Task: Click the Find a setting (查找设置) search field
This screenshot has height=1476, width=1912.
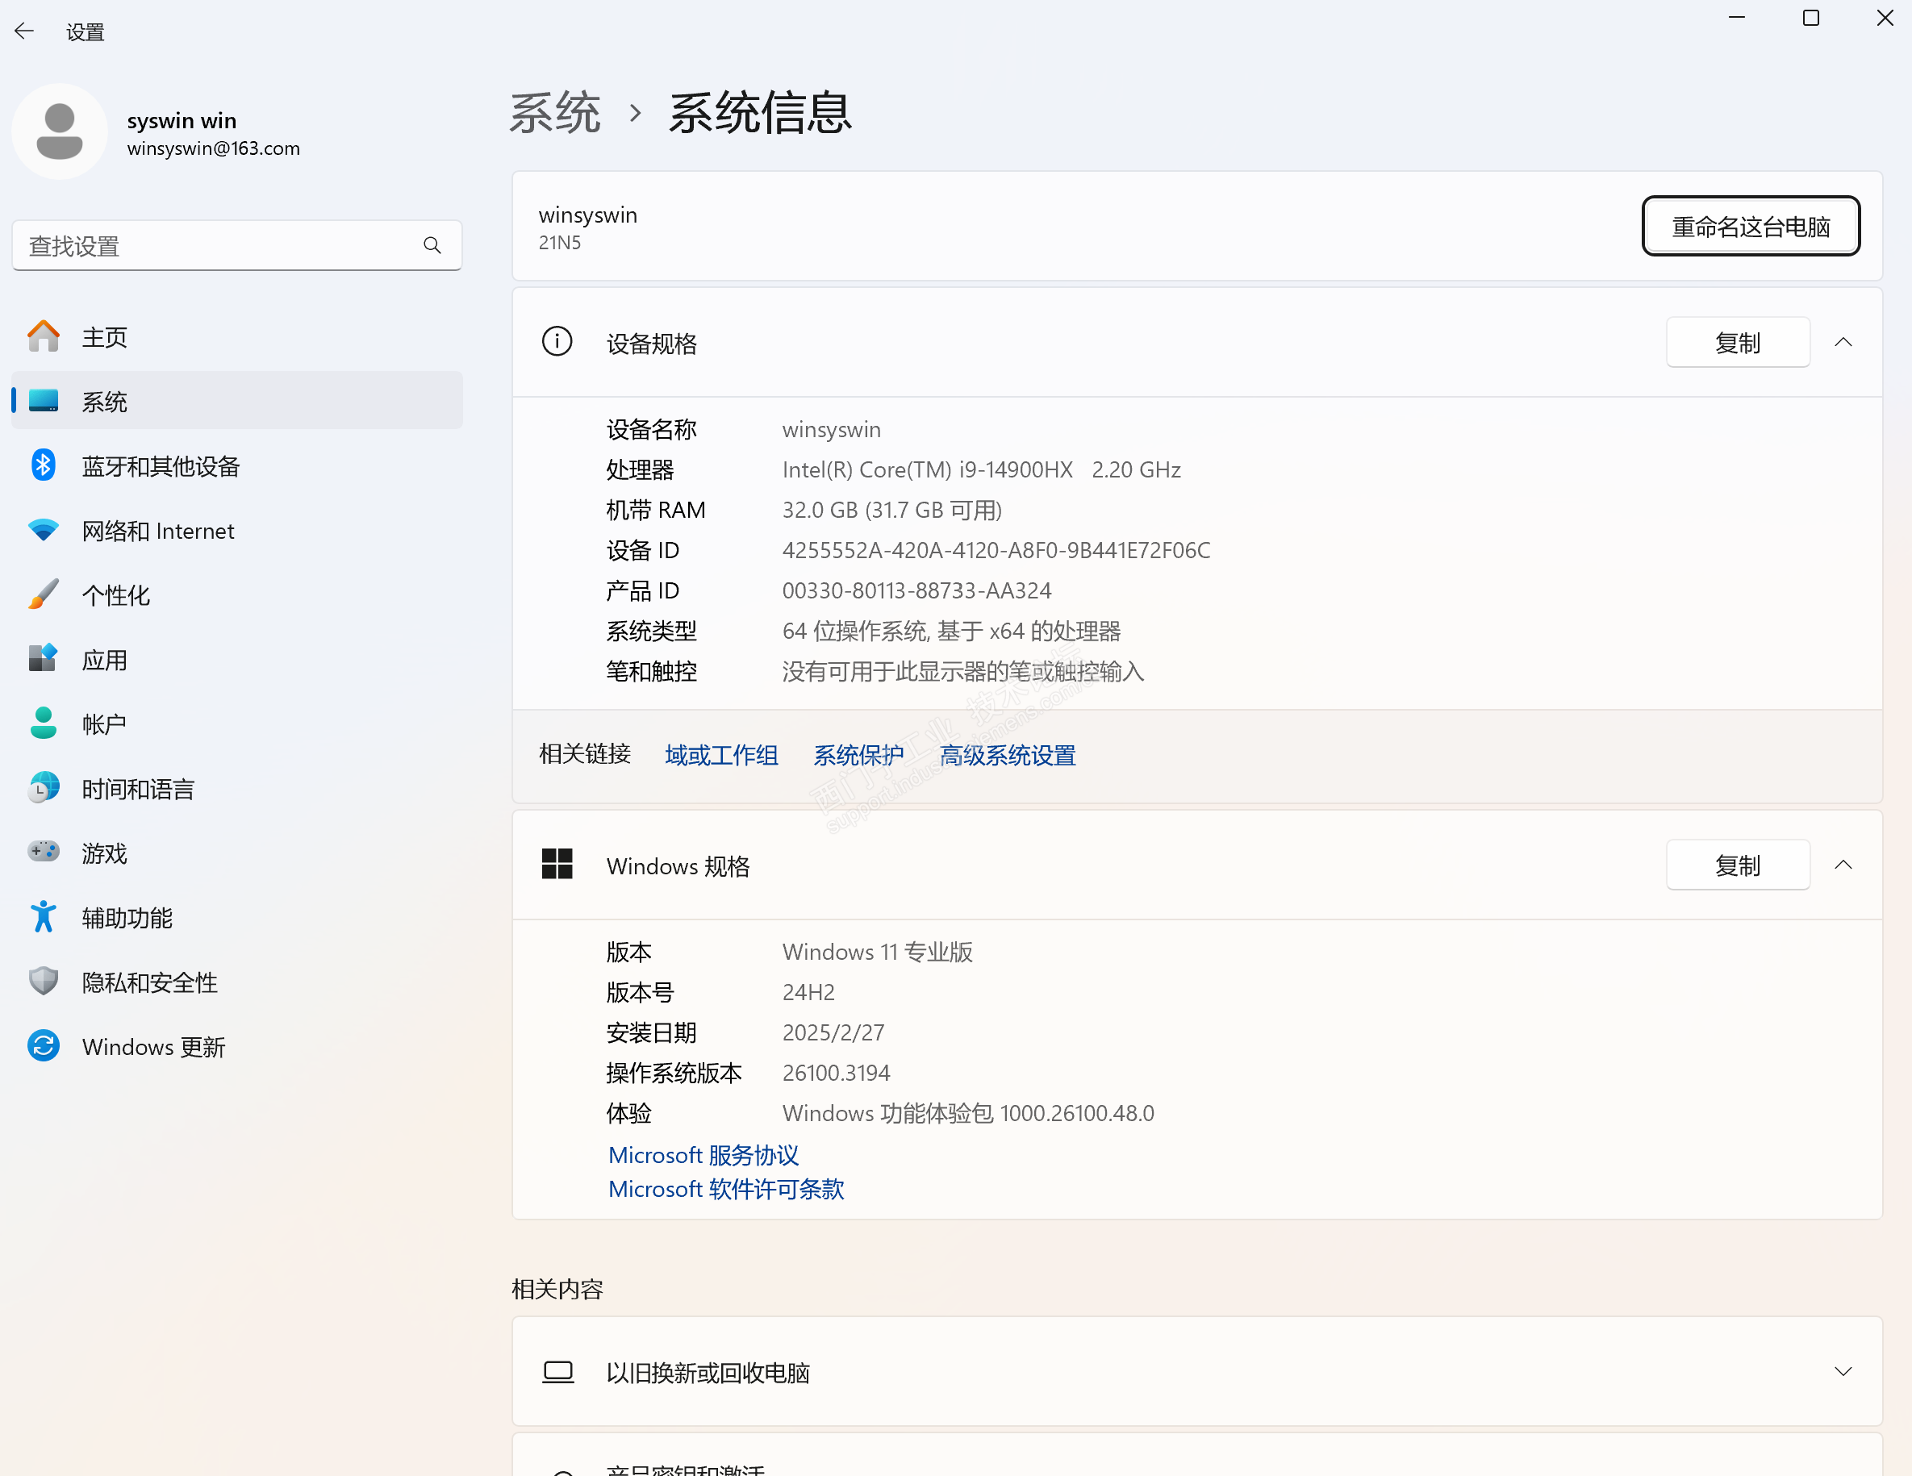Action: pyautogui.click(x=219, y=246)
